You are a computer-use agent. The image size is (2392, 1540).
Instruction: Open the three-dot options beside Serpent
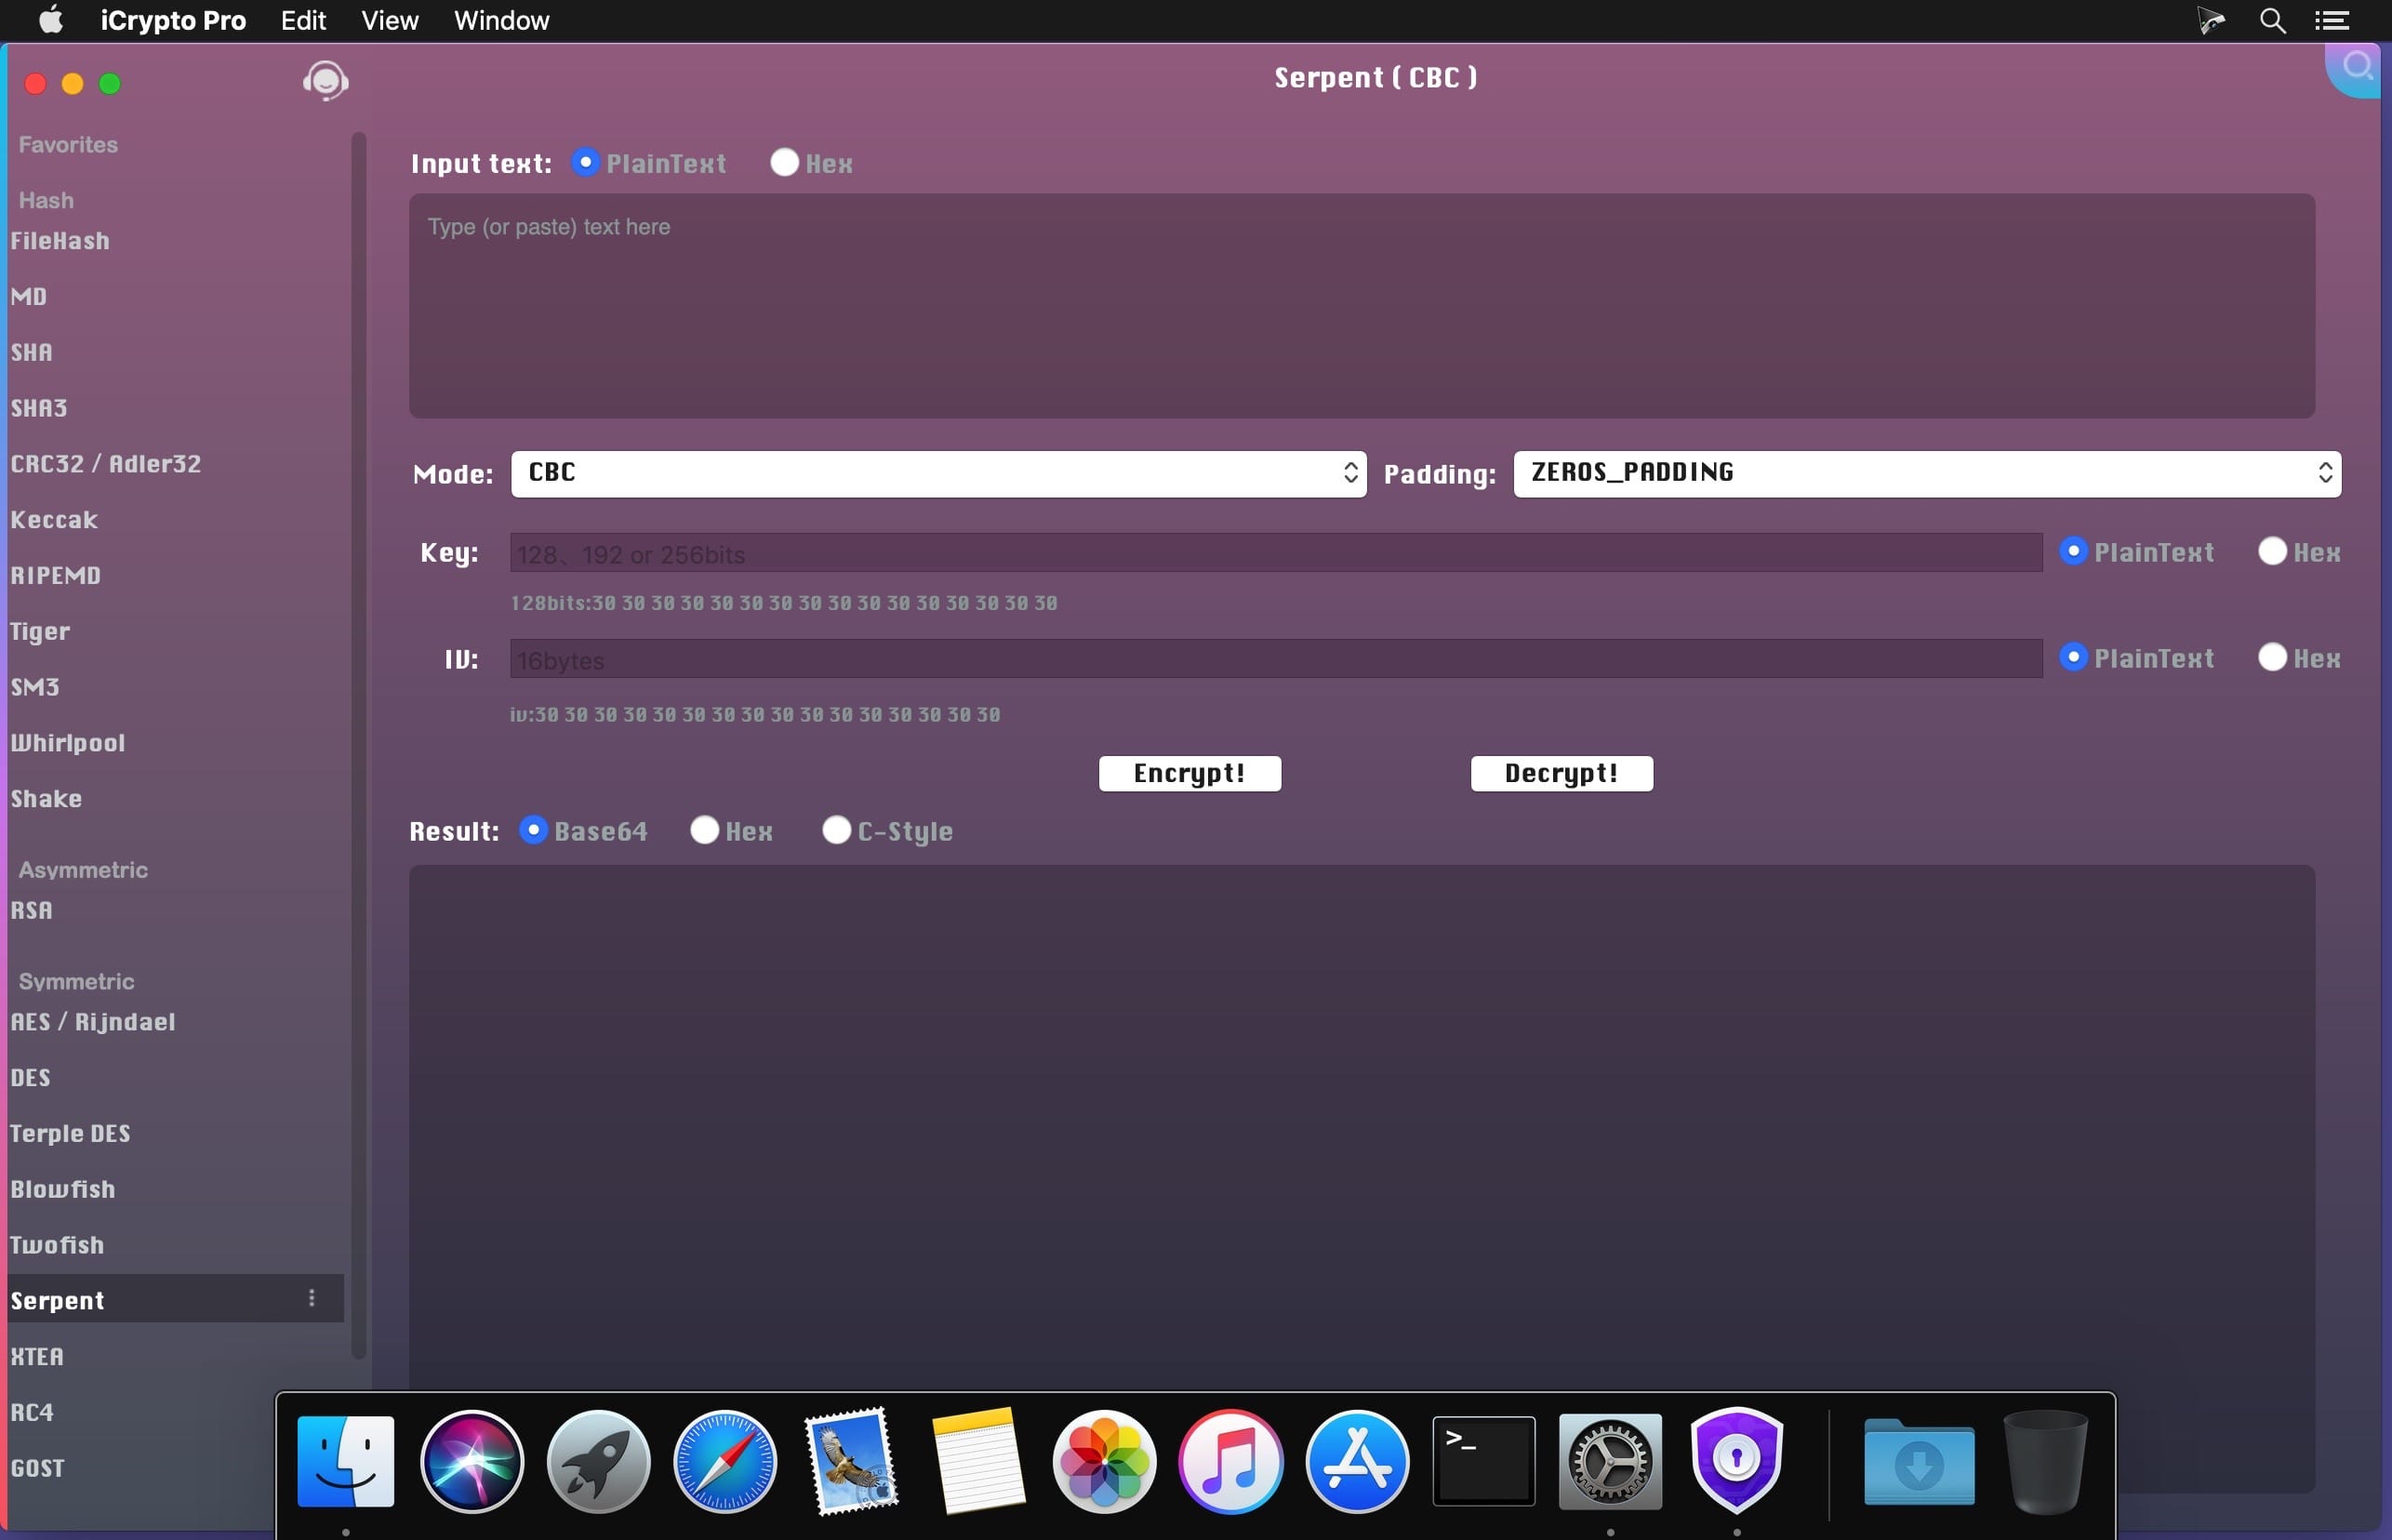[x=312, y=1298]
